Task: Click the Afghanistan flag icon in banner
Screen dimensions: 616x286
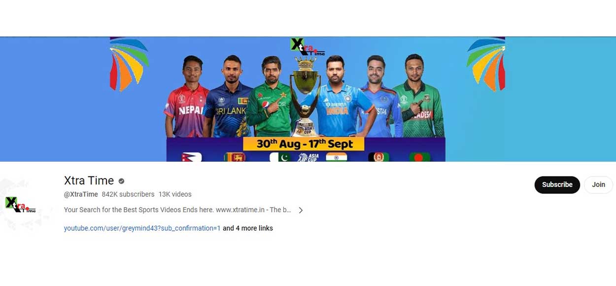Action: (378, 157)
